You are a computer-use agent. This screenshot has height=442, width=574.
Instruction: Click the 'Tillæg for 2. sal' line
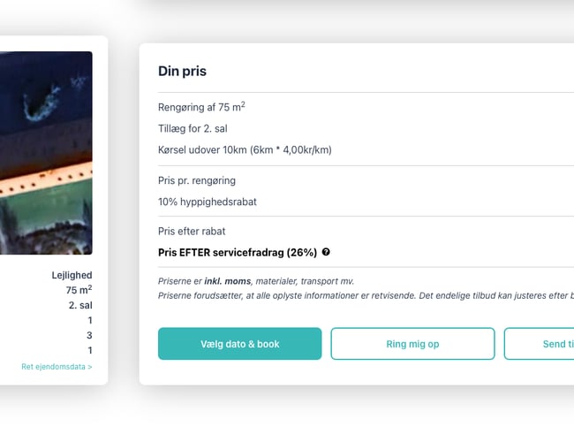click(x=193, y=129)
